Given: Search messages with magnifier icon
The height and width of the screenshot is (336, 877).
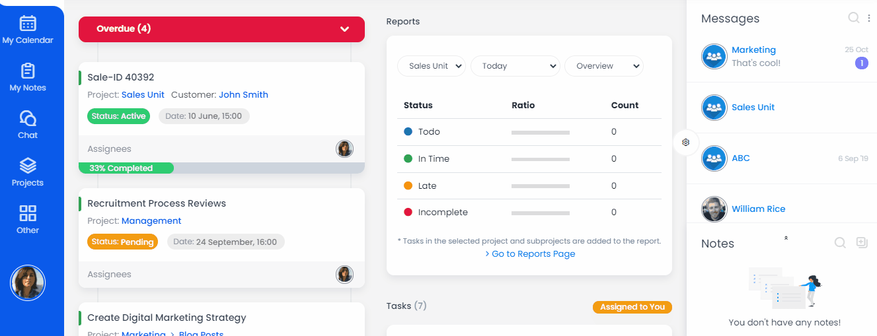Looking at the screenshot, I should pyautogui.click(x=853, y=18).
